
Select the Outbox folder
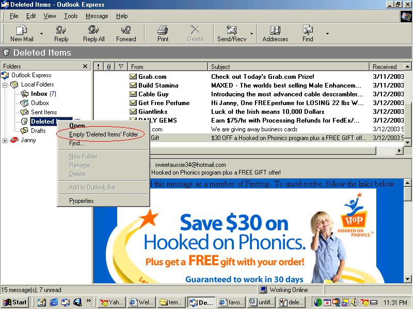(x=40, y=103)
